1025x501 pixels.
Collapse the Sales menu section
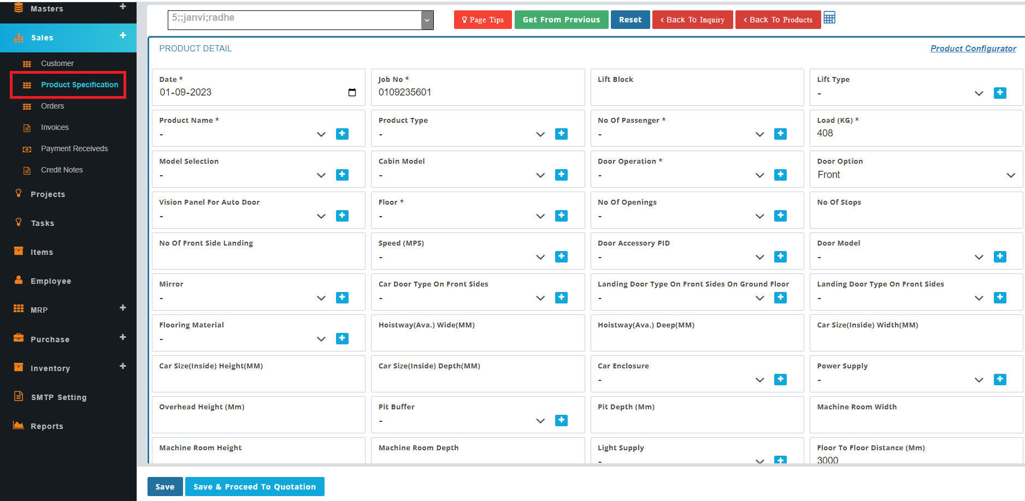click(122, 35)
